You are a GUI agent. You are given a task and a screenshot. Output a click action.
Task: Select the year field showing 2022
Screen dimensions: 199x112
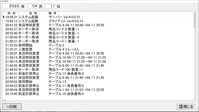11,6
